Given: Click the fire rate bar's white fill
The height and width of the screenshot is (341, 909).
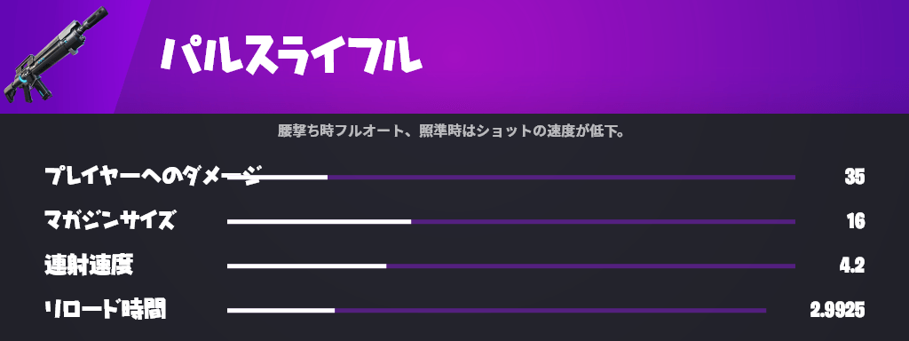Looking at the screenshot, I should coord(306,266).
